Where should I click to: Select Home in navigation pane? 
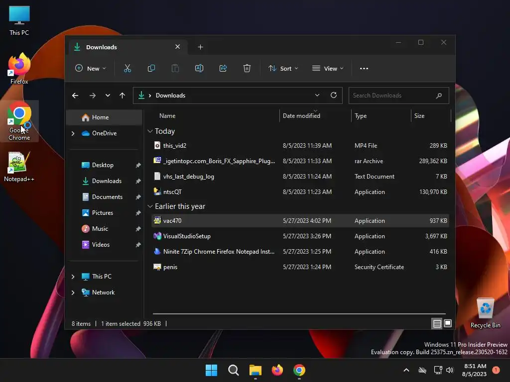point(104,117)
